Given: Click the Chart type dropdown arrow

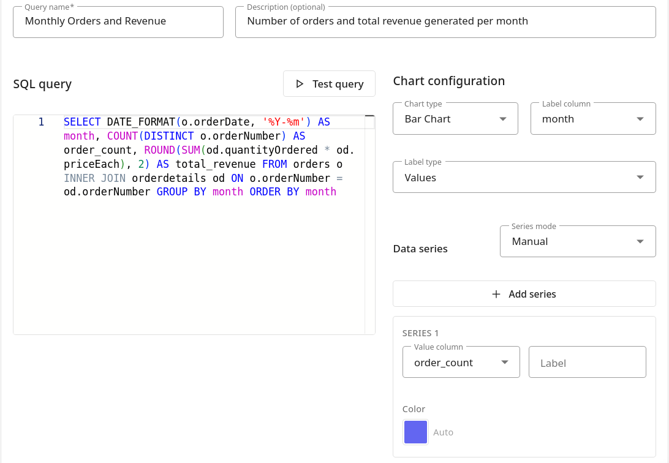Looking at the screenshot, I should 503,119.
